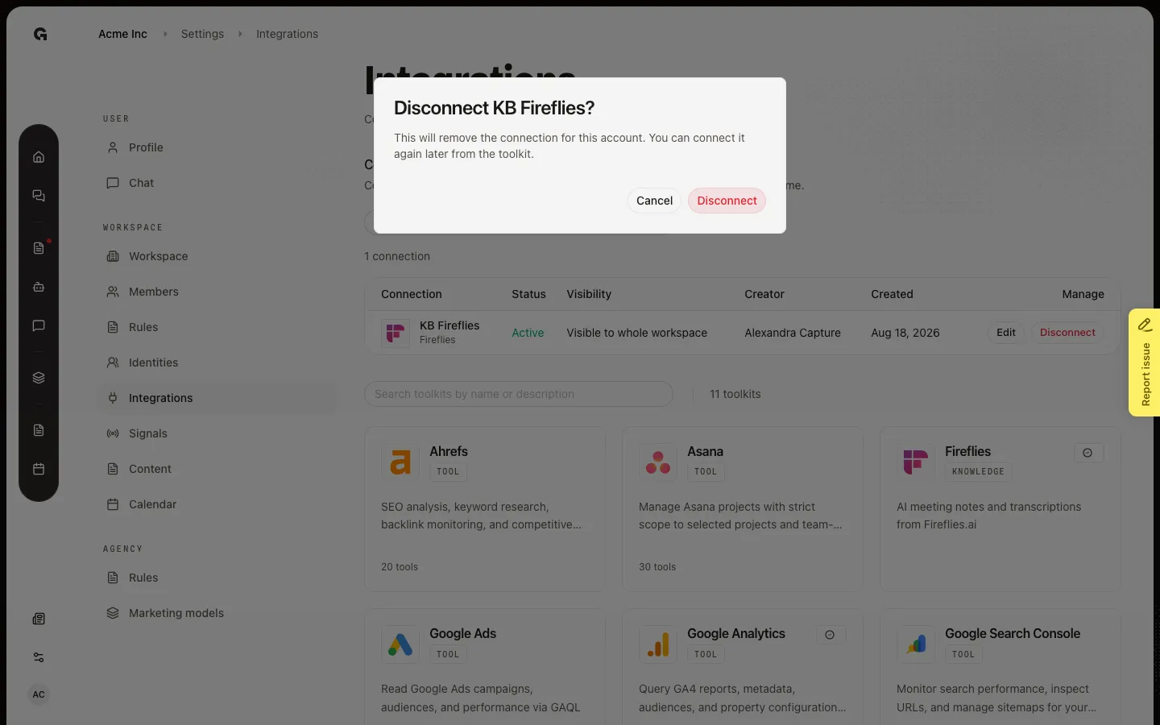
Task: Open the sliders settings icon at the bottom left
Action: 39,657
